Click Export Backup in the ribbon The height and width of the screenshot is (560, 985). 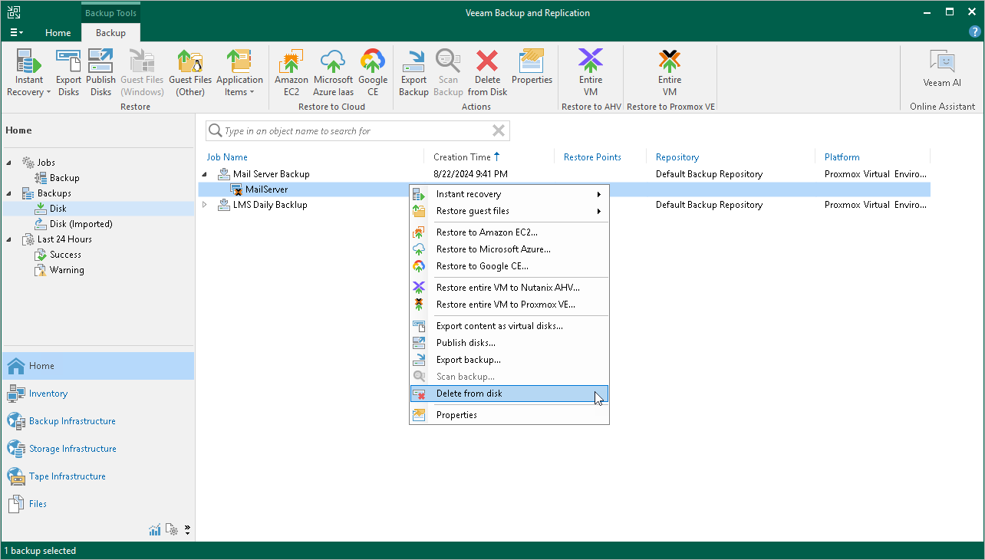pyautogui.click(x=413, y=73)
